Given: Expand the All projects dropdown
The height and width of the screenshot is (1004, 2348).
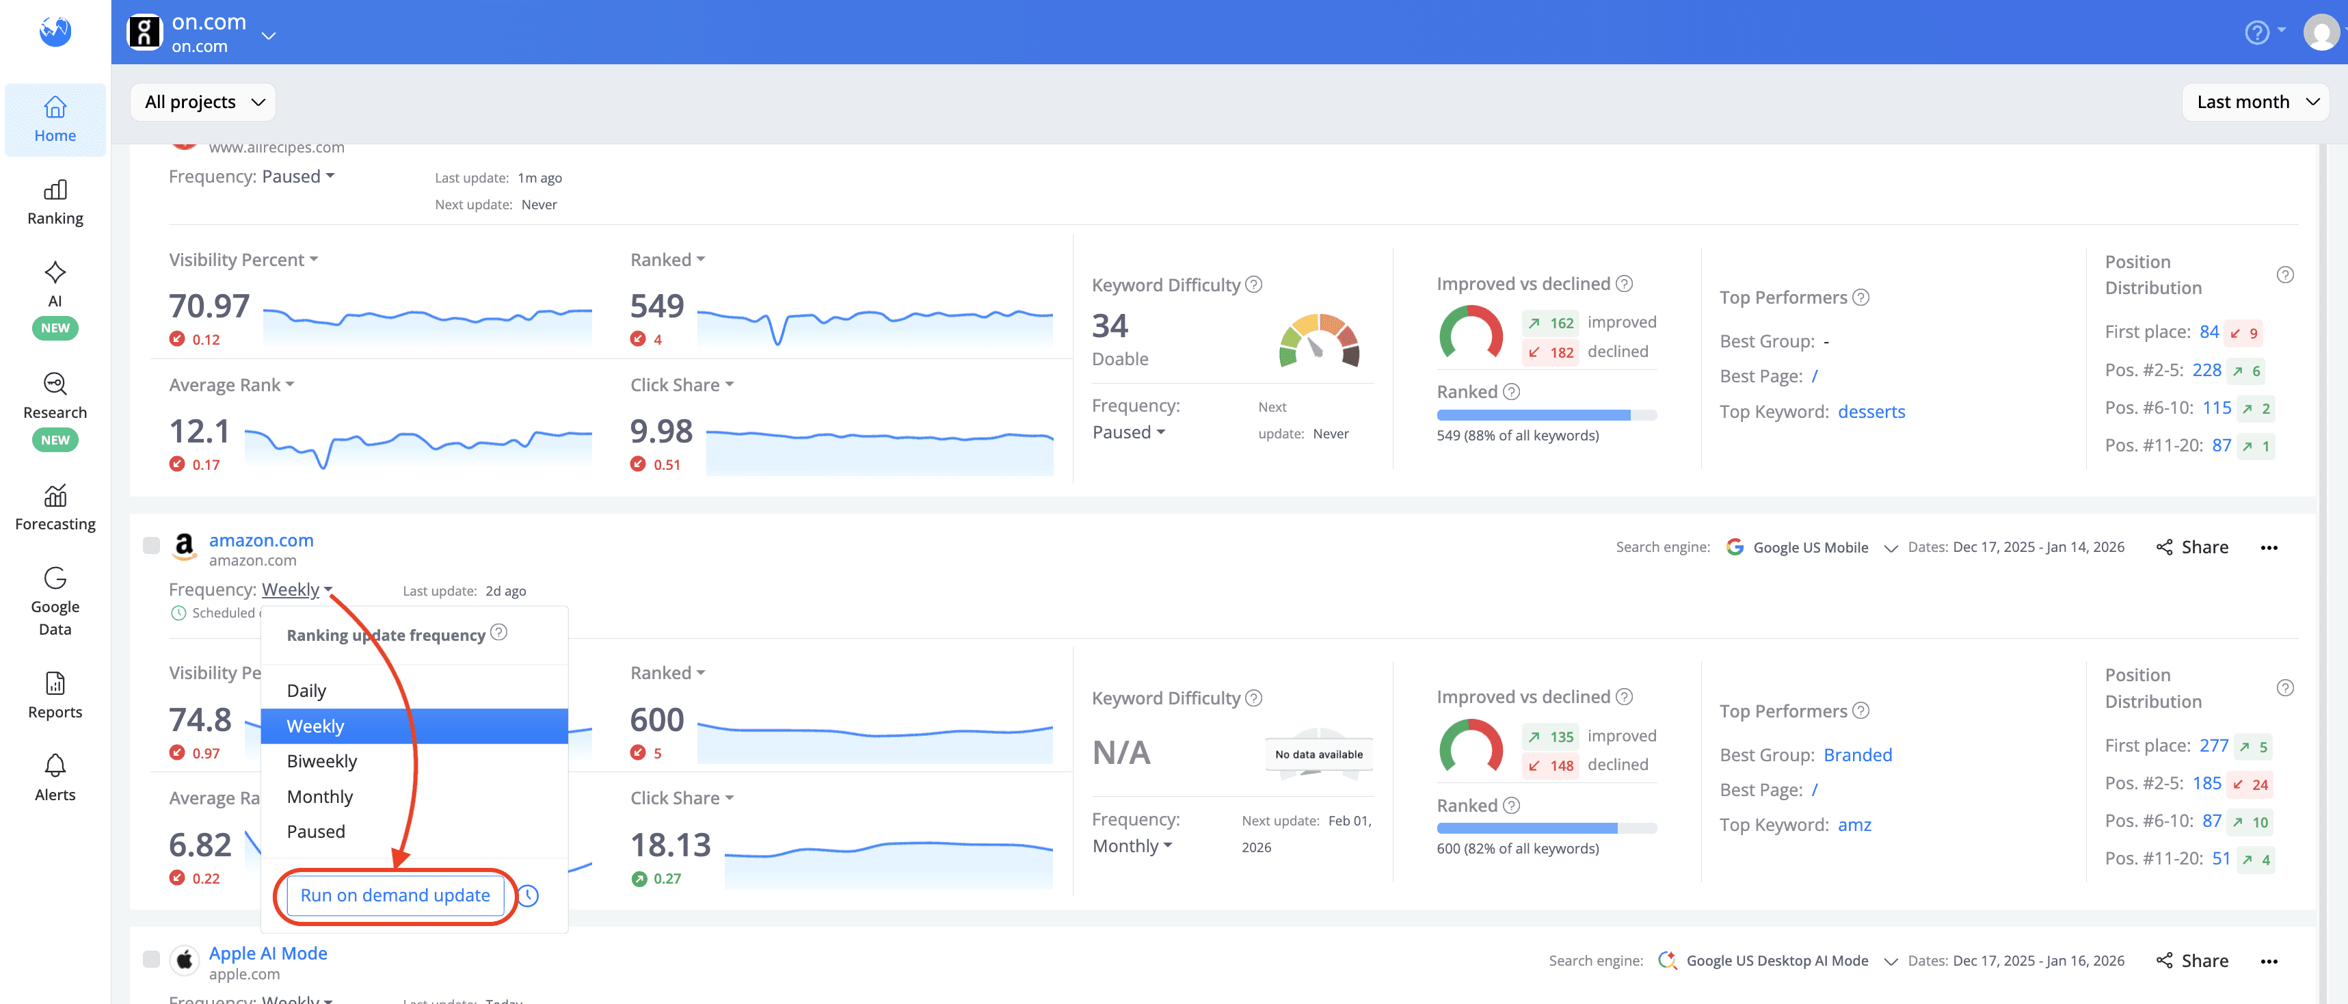Looking at the screenshot, I should tap(203, 102).
